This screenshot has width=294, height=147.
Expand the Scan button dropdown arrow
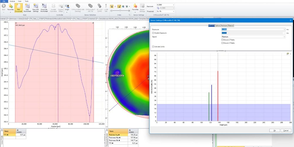pyautogui.click(x=4, y=12)
